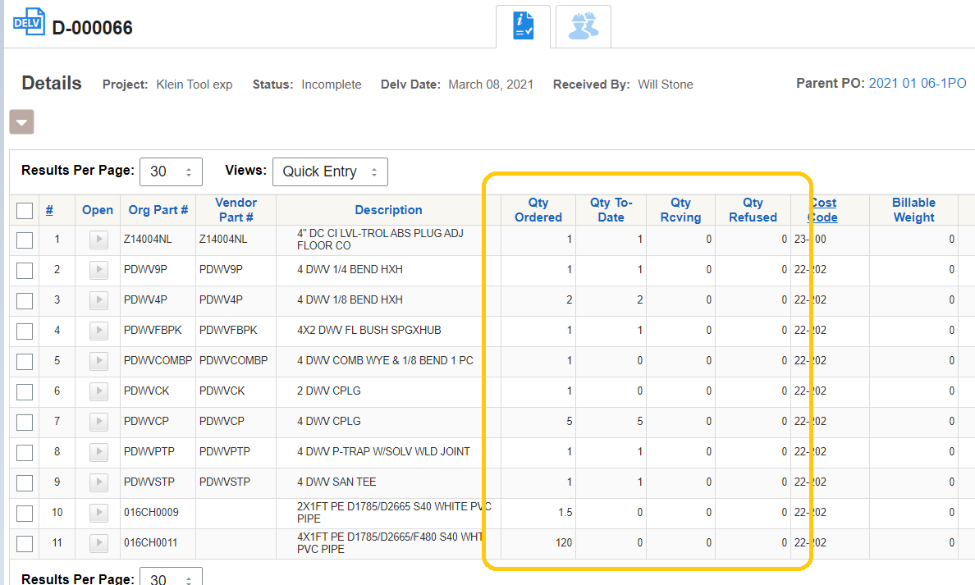Open row 7 PDWVCP play arrow
The image size is (975, 585).
(98, 422)
